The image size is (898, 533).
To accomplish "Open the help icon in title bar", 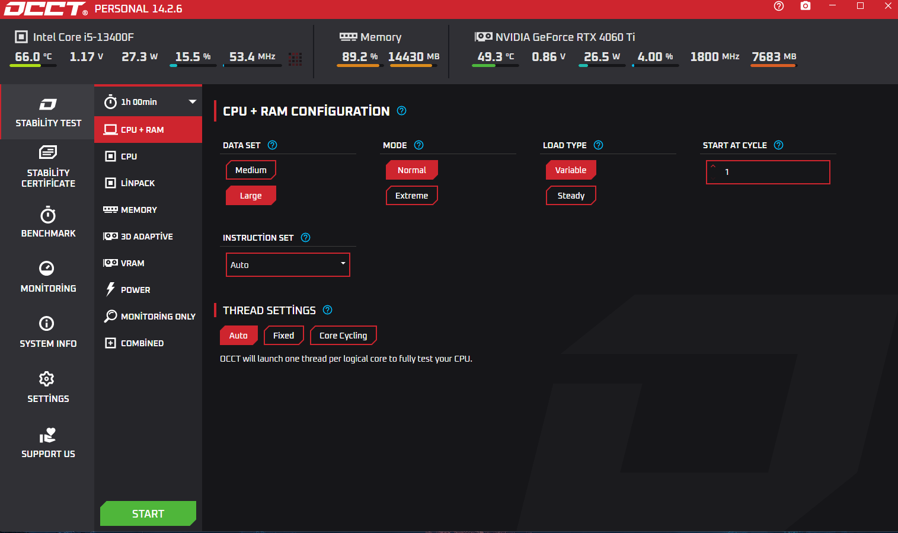I will [779, 6].
